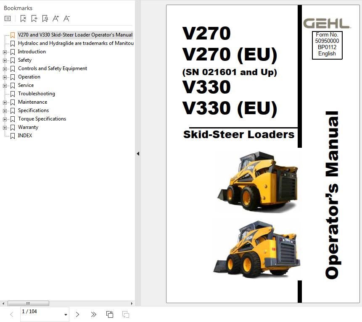Select Controls and Safety Equipment bookmark
This screenshot has width=362, height=322.
(x=53, y=68)
